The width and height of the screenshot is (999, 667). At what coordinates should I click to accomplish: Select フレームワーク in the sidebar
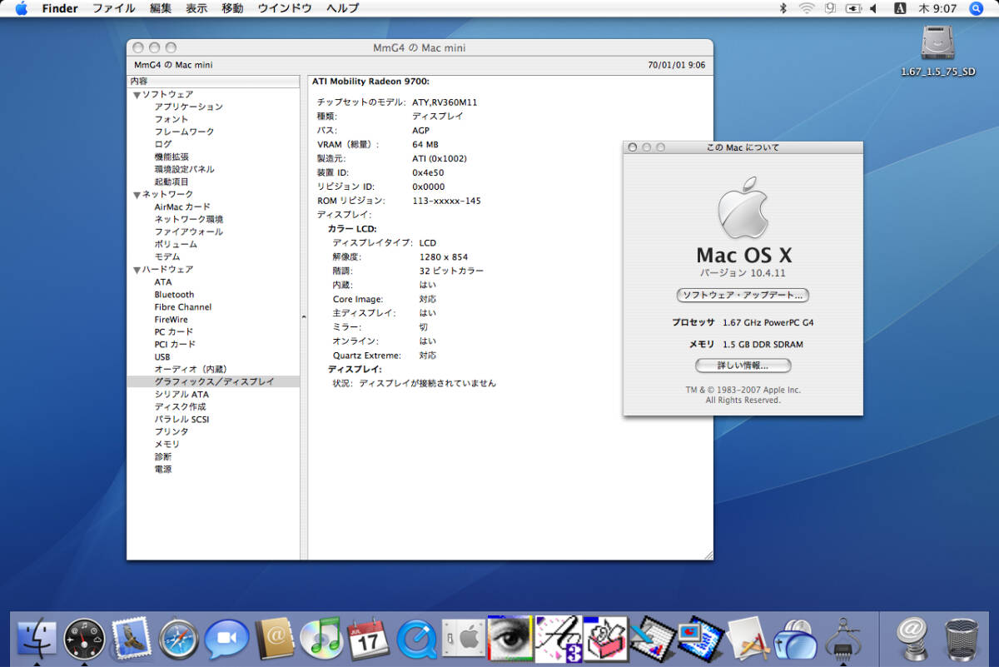184,132
